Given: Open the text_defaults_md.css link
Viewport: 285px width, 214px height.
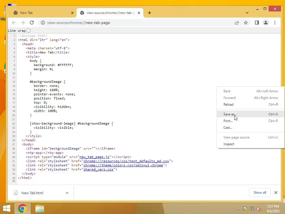Looking at the screenshot, I should tap(126, 161).
